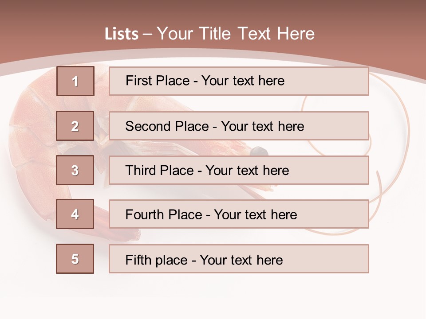Select the Second Place text bar
Viewport: 426px width, 319px height.
tap(239, 126)
